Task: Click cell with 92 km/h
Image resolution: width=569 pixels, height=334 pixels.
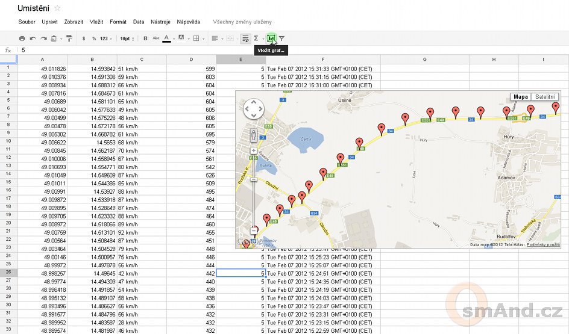Action: coord(142,232)
